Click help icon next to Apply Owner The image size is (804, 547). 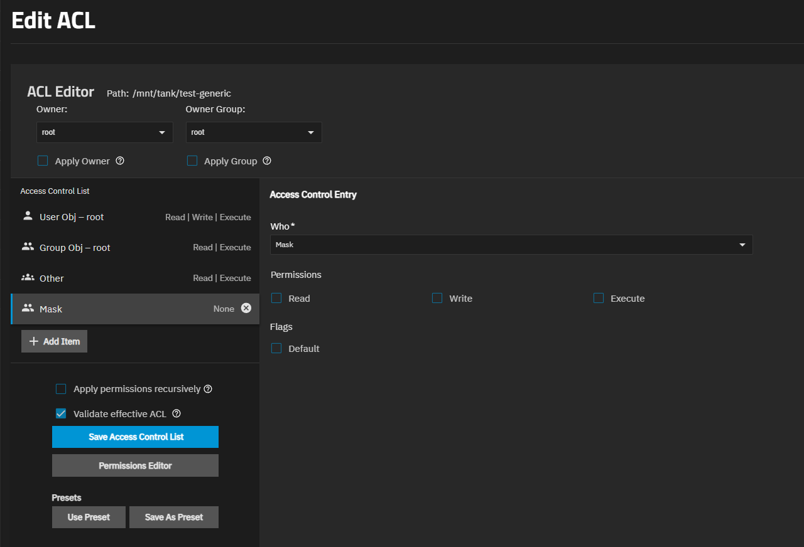(120, 161)
